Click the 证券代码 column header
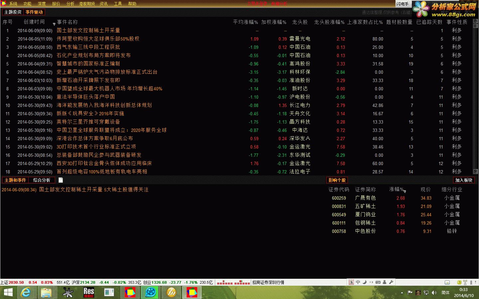This screenshot has height=299, width=479. (x=339, y=189)
